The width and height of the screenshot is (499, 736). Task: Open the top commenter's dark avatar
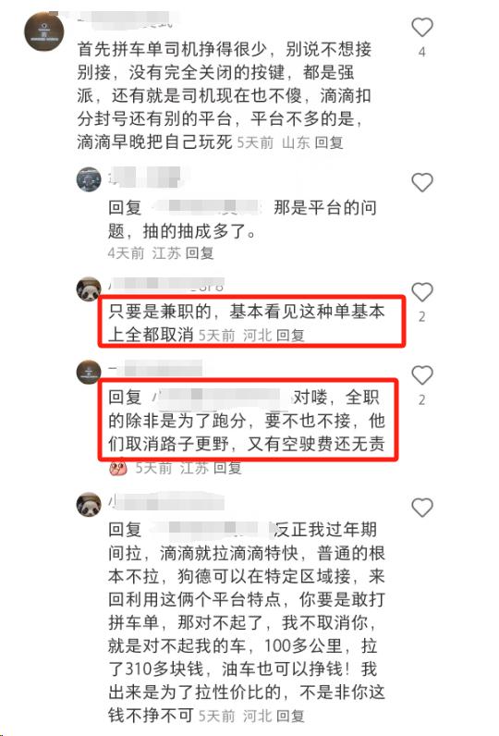point(43,31)
